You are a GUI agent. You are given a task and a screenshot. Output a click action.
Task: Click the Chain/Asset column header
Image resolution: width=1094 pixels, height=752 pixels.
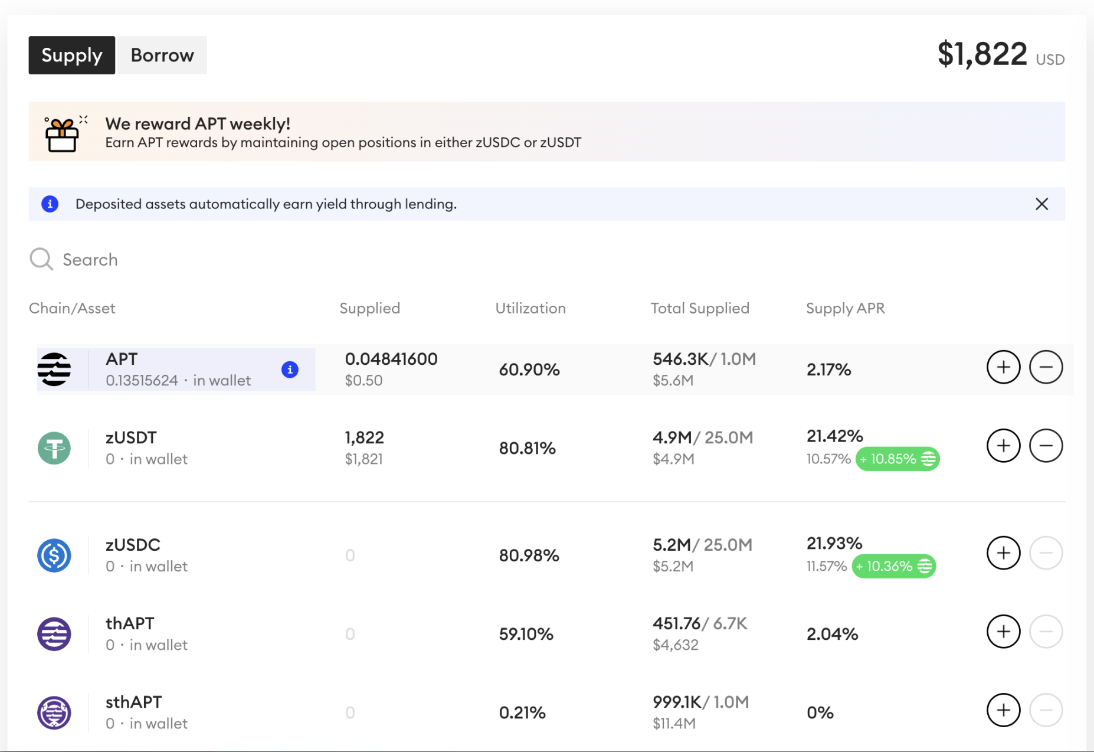click(x=72, y=308)
